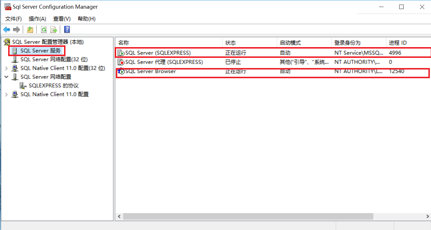Close the Sql Server Configuration Manager window
The width and height of the screenshot is (431, 230).
click(x=422, y=7)
